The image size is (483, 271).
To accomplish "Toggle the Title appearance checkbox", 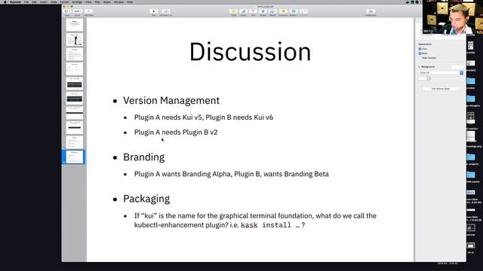I will point(420,49).
